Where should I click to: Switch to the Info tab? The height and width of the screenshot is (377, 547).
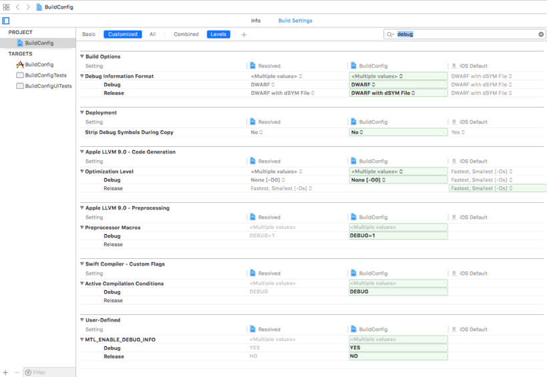255,21
